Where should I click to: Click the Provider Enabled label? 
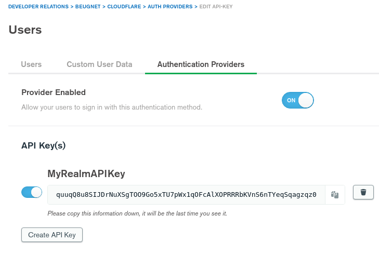click(54, 92)
